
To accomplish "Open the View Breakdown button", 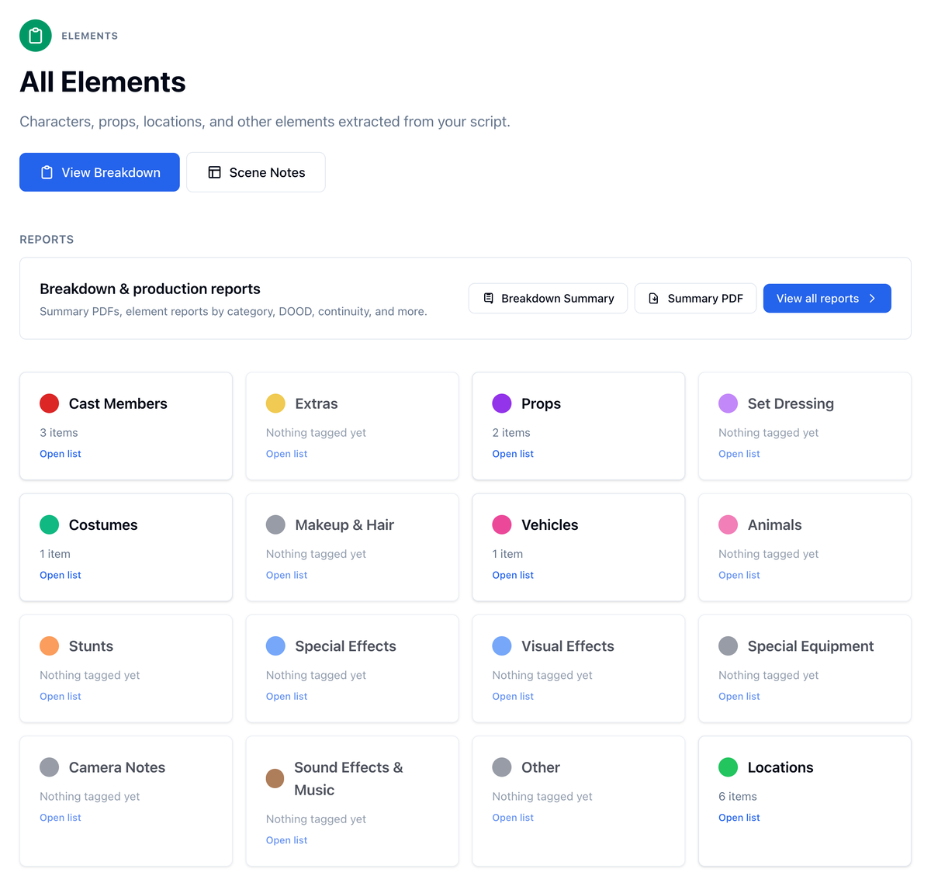I will click(x=99, y=172).
